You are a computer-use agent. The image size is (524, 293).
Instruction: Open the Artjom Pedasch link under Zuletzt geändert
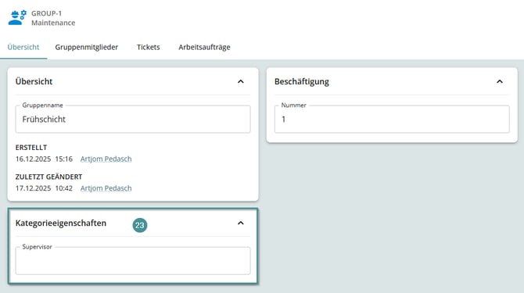[106, 188]
